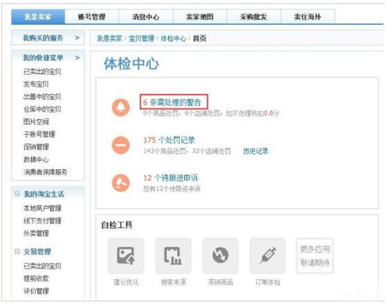The image size is (386, 304).
Task: Open the 卖往海外 tab
Action: click(x=308, y=17)
